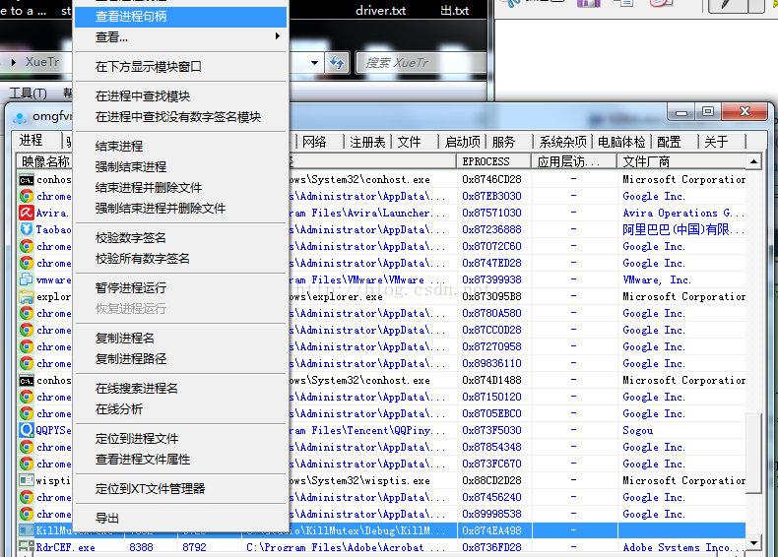The image size is (778, 557).
Task: Click the Taobao process icon
Action: 26,229
